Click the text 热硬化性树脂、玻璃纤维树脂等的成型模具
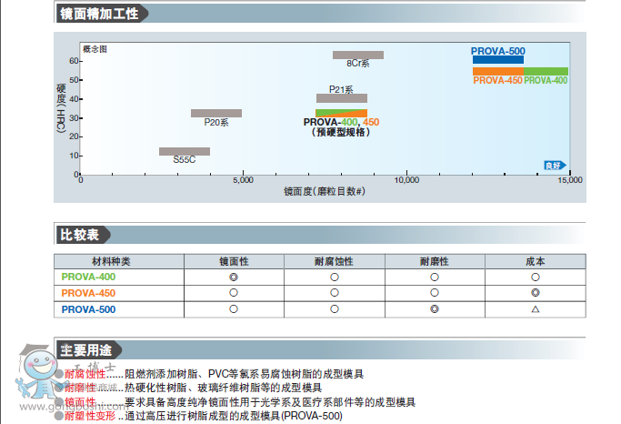The height and width of the screenshot is (424, 621). [223, 388]
